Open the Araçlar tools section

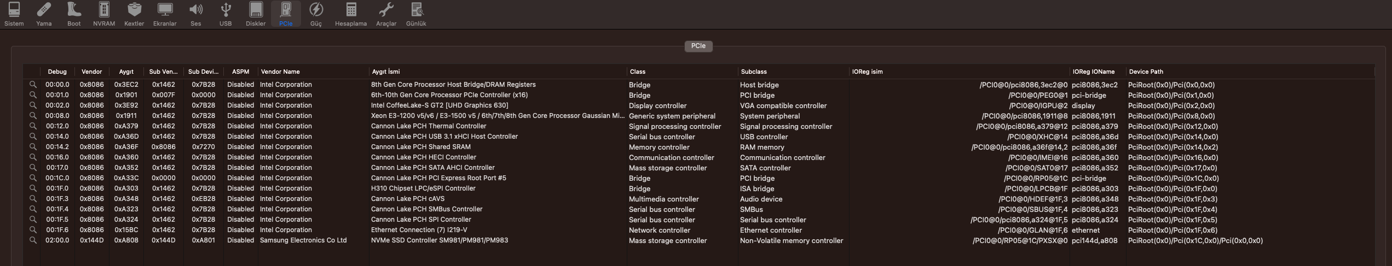[x=386, y=14]
